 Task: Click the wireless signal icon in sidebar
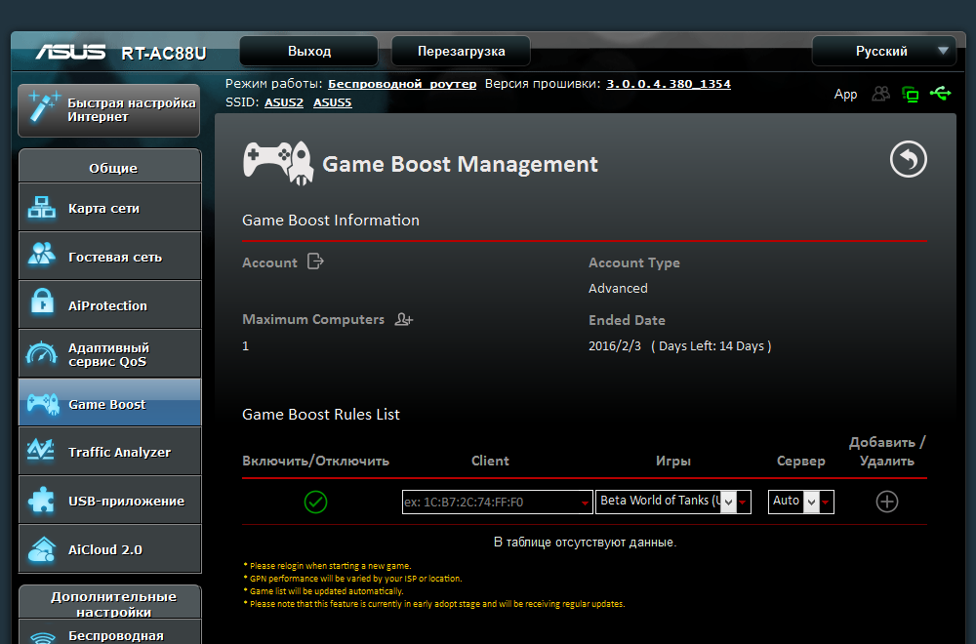(x=43, y=636)
